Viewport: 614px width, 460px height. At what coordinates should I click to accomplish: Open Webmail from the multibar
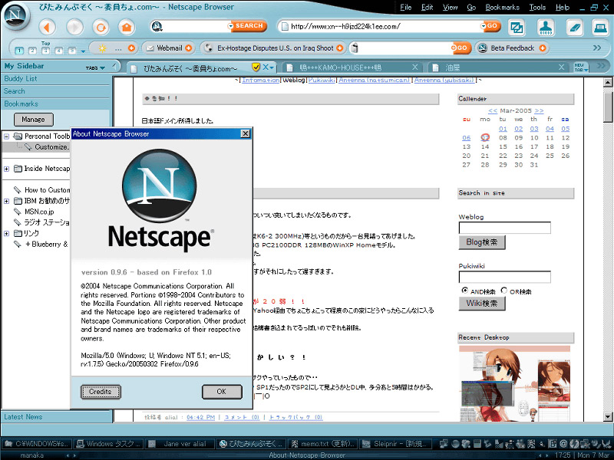coord(169,48)
